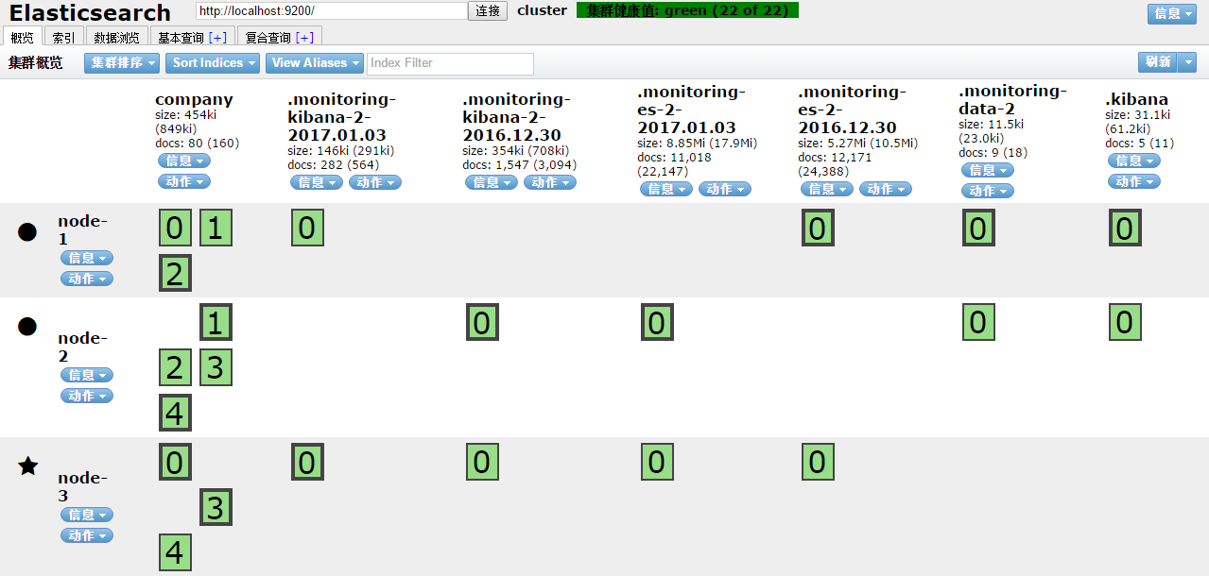This screenshot has width=1209, height=576.
Task: Open 动作 dropdown for .monitoring-kibana-2-2017.01.03
Action: [x=375, y=182]
